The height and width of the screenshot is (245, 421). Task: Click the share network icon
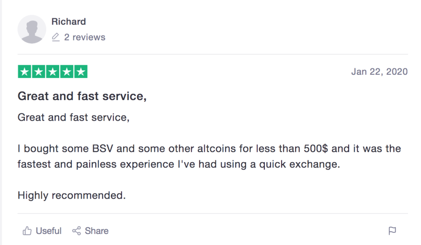pyautogui.click(x=76, y=231)
